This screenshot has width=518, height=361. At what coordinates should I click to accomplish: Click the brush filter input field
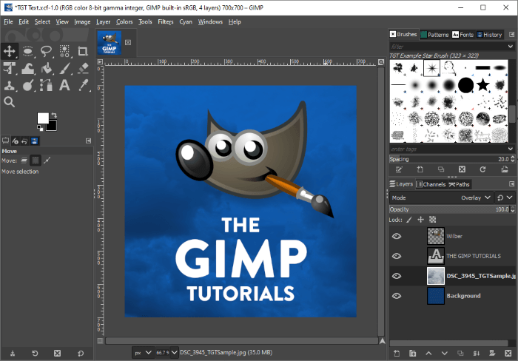[x=448, y=47]
